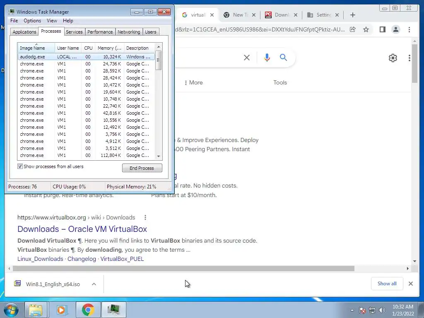Screen dimensions: 424x318
Task: Click the Chrome page vertical scrollbar thumb
Action: (x=414, y=63)
